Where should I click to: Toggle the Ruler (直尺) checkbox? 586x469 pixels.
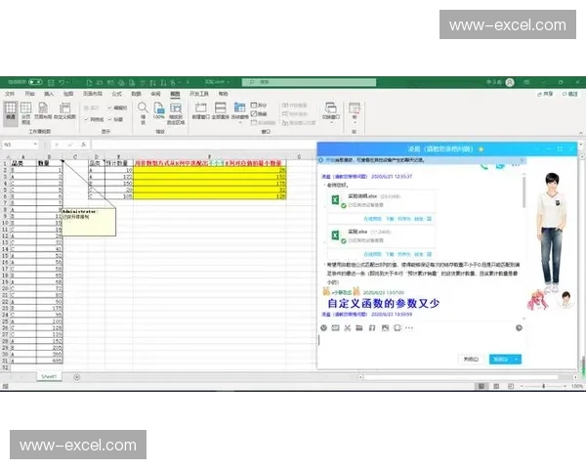tap(91, 107)
